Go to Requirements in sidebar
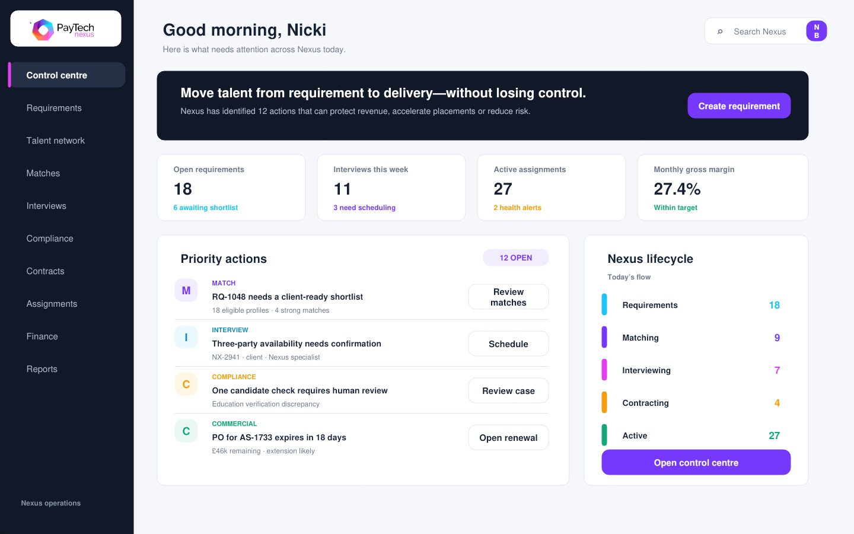 [x=54, y=108]
